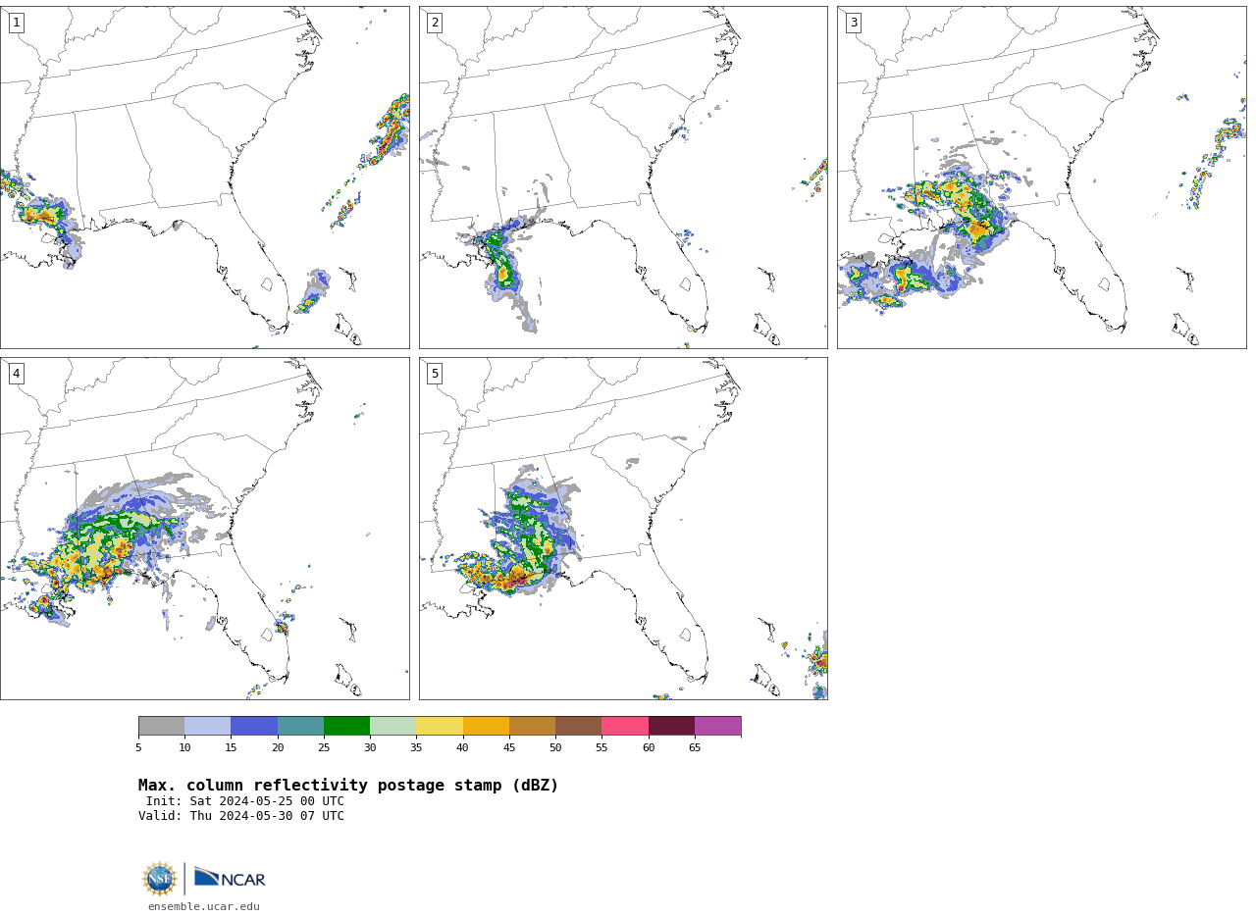
Task: Open ensemble member 4 map thumbnail
Action: pyautogui.click(x=204, y=529)
